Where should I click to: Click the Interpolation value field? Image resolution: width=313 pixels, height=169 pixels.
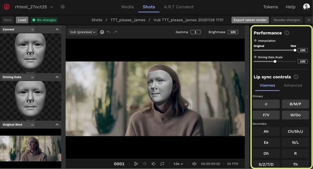click(x=302, y=50)
